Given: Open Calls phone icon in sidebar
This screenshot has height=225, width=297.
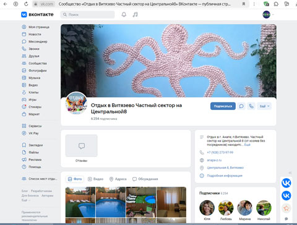Looking at the screenshot, I should click(24, 49).
